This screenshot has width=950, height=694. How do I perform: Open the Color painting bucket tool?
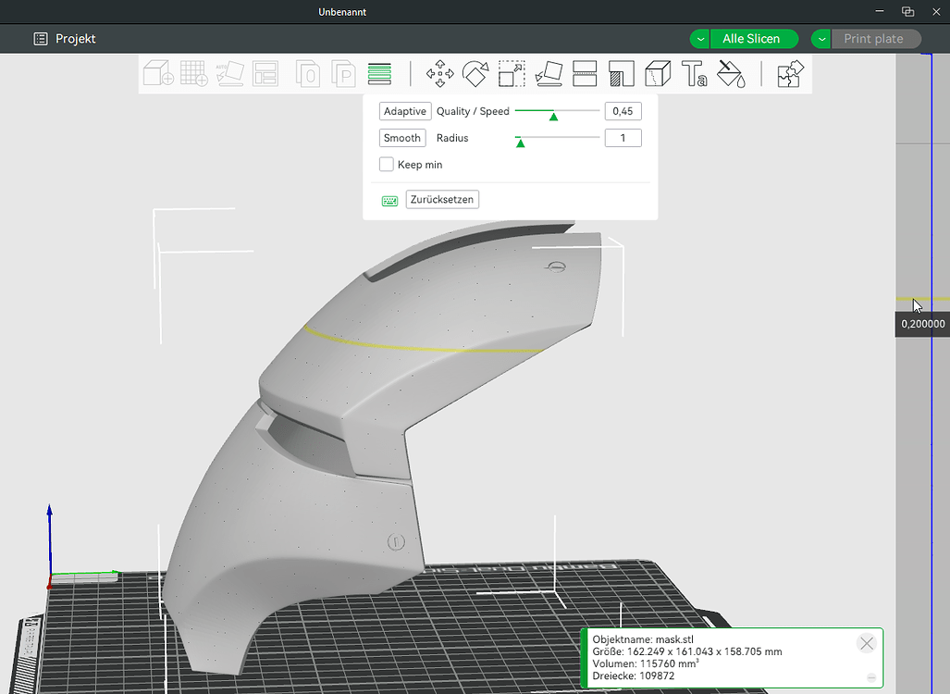[731, 73]
